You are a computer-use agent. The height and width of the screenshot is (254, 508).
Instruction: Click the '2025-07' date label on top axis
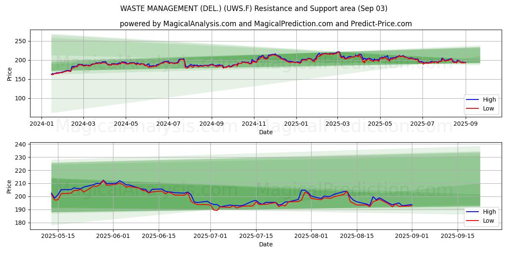click(422, 124)
